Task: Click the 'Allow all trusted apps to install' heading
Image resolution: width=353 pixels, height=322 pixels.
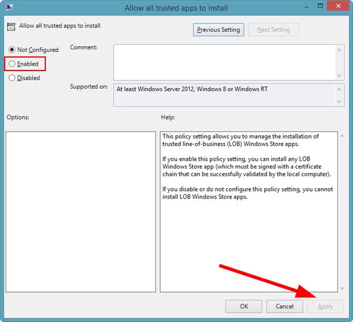Action: click(59, 26)
